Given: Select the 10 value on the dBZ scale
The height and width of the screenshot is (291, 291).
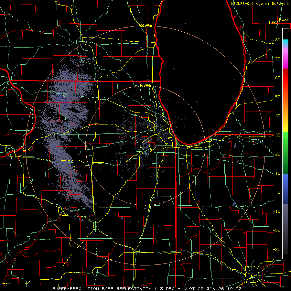Looking at the screenshot, I should tap(278, 173).
